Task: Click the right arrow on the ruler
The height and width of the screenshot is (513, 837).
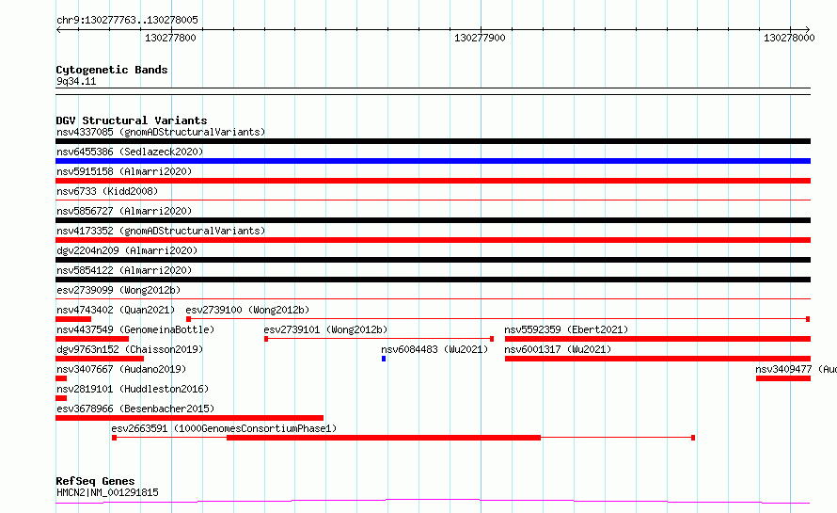Action: pos(807,30)
